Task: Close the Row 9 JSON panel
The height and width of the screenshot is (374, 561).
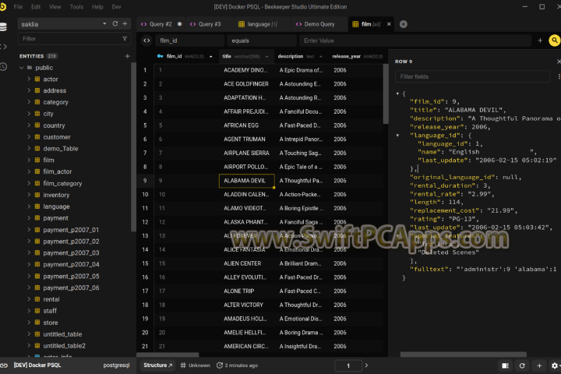Action: click(559, 62)
